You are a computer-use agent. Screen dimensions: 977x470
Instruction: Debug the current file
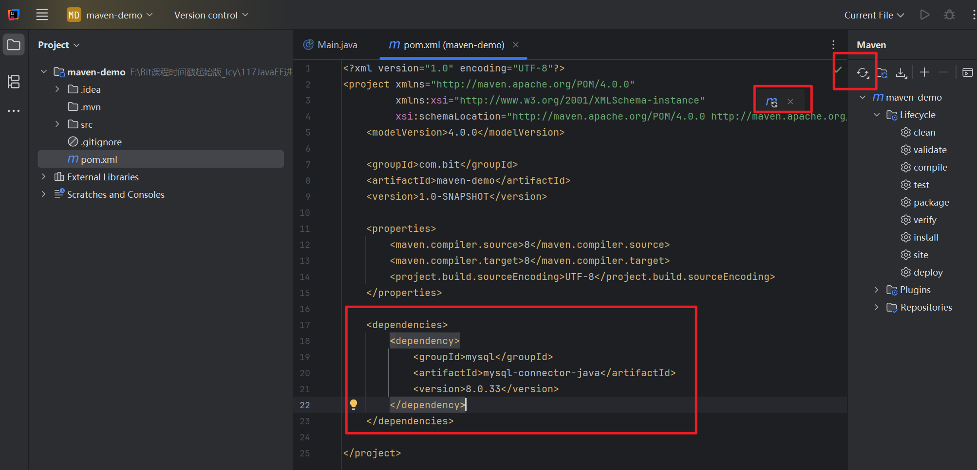949,15
